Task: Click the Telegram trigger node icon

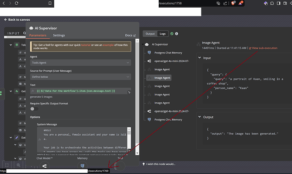Action: tap(17, 45)
